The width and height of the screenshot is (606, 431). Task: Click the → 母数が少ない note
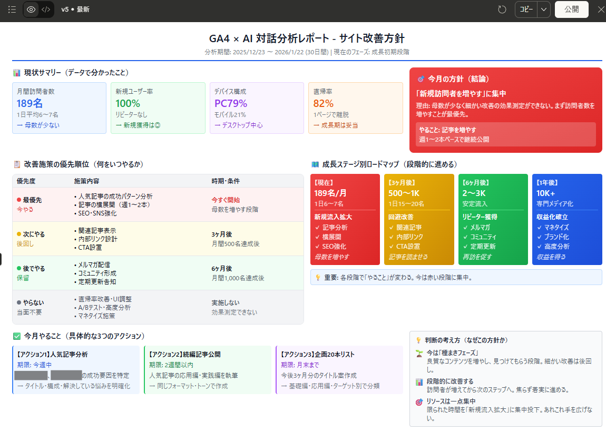click(38, 125)
